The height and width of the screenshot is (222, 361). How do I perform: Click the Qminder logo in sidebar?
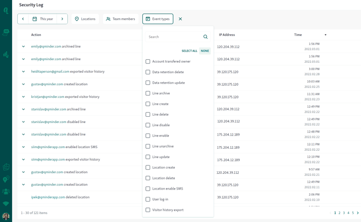(x=6, y=10)
